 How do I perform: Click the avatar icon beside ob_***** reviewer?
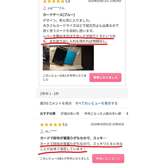pyautogui.click(x=42, y=132)
